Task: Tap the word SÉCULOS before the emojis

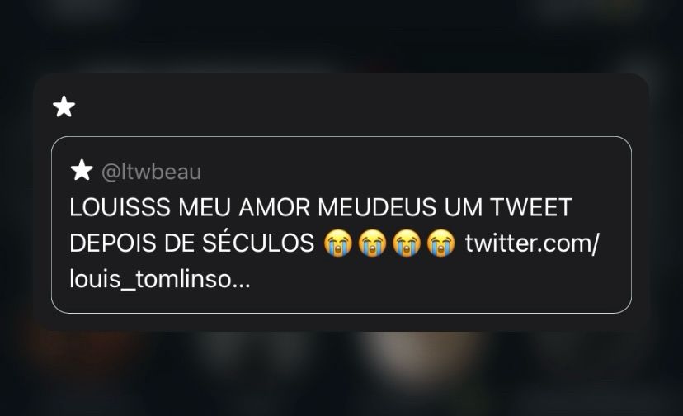Action: [258, 243]
